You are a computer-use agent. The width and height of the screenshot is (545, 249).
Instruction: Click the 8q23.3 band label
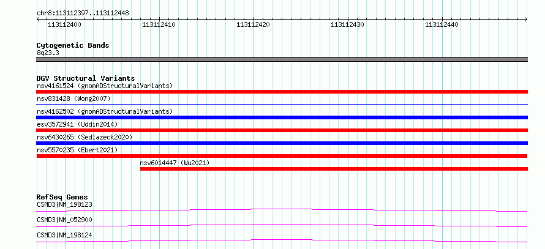click(x=48, y=53)
